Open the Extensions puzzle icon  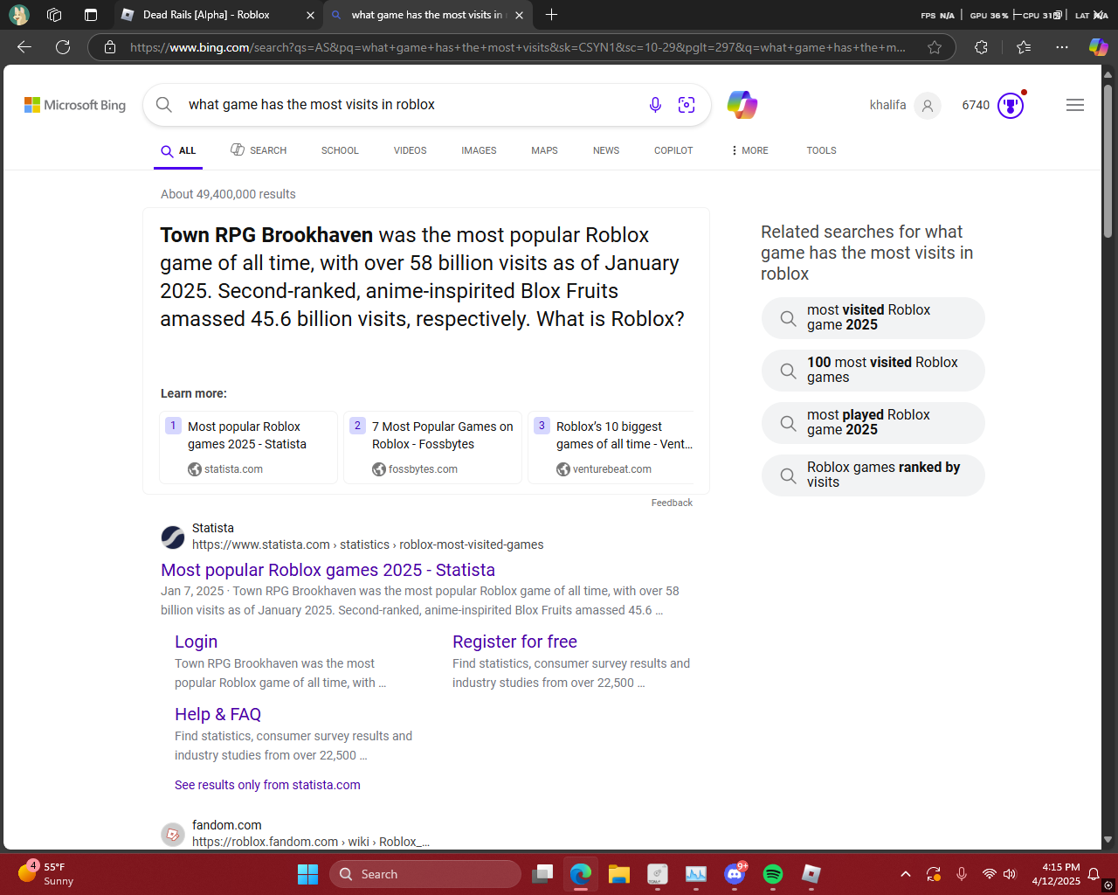click(x=981, y=47)
